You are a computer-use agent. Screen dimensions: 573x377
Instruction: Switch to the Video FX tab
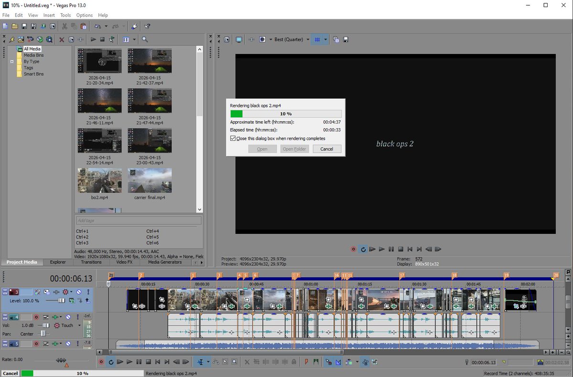124,262
